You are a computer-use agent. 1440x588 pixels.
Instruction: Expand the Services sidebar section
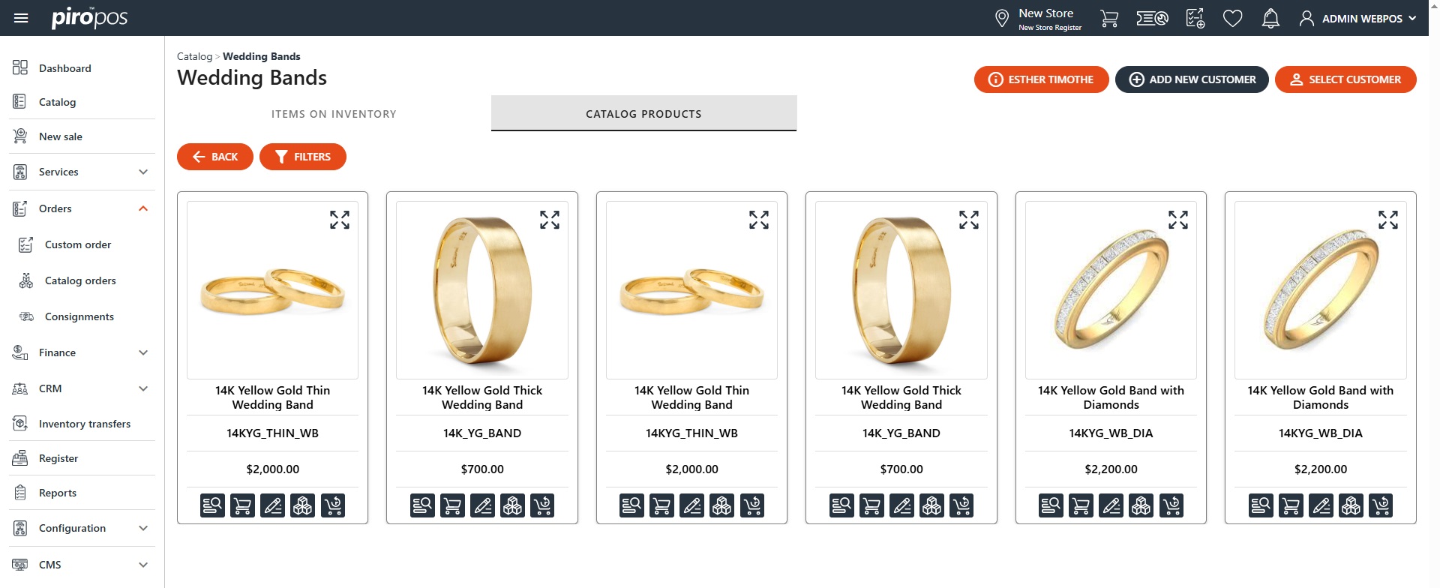[x=143, y=172]
